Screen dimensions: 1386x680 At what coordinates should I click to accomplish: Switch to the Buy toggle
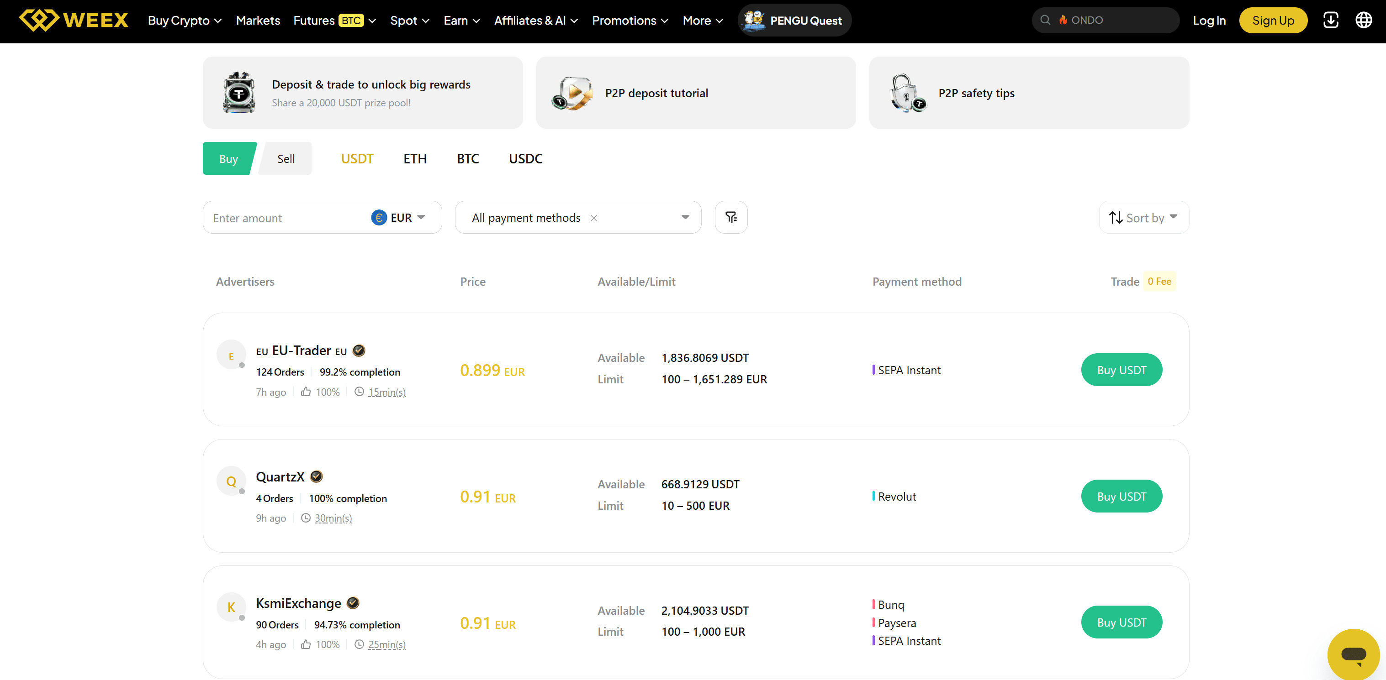(229, 158)
